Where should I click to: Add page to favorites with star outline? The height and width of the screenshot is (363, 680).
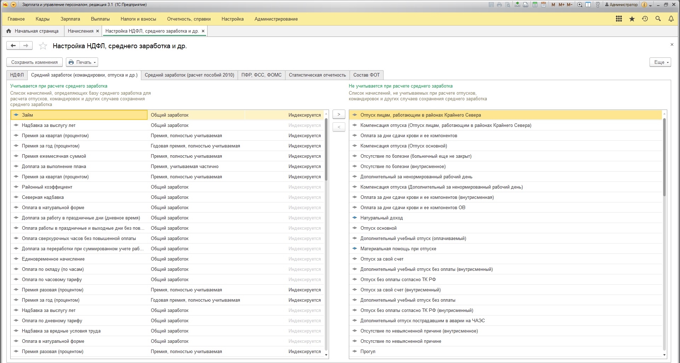coord(43,46)
